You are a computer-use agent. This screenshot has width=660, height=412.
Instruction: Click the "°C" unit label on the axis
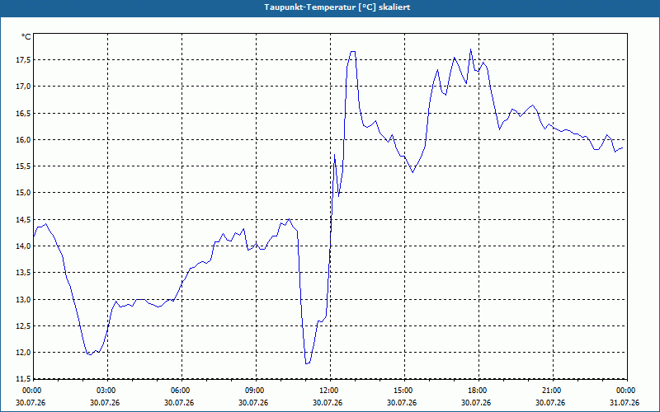point(26,37)
